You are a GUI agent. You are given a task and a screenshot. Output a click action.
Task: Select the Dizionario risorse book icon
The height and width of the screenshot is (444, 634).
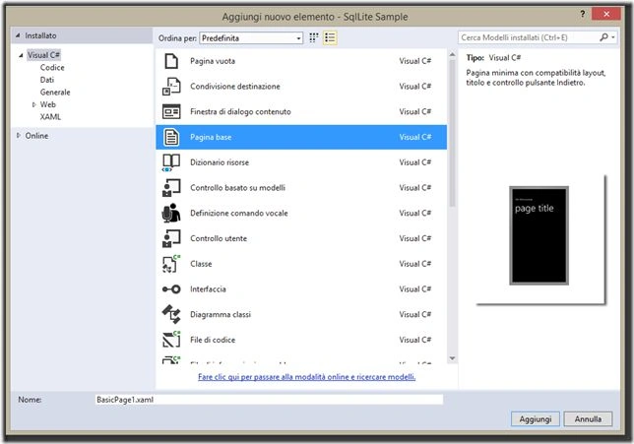pyautogui.click(x=171, y=162)
